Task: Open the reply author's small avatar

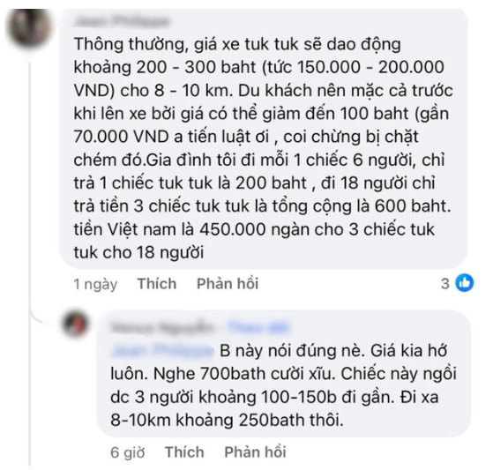Action: (x=77, y=324)
